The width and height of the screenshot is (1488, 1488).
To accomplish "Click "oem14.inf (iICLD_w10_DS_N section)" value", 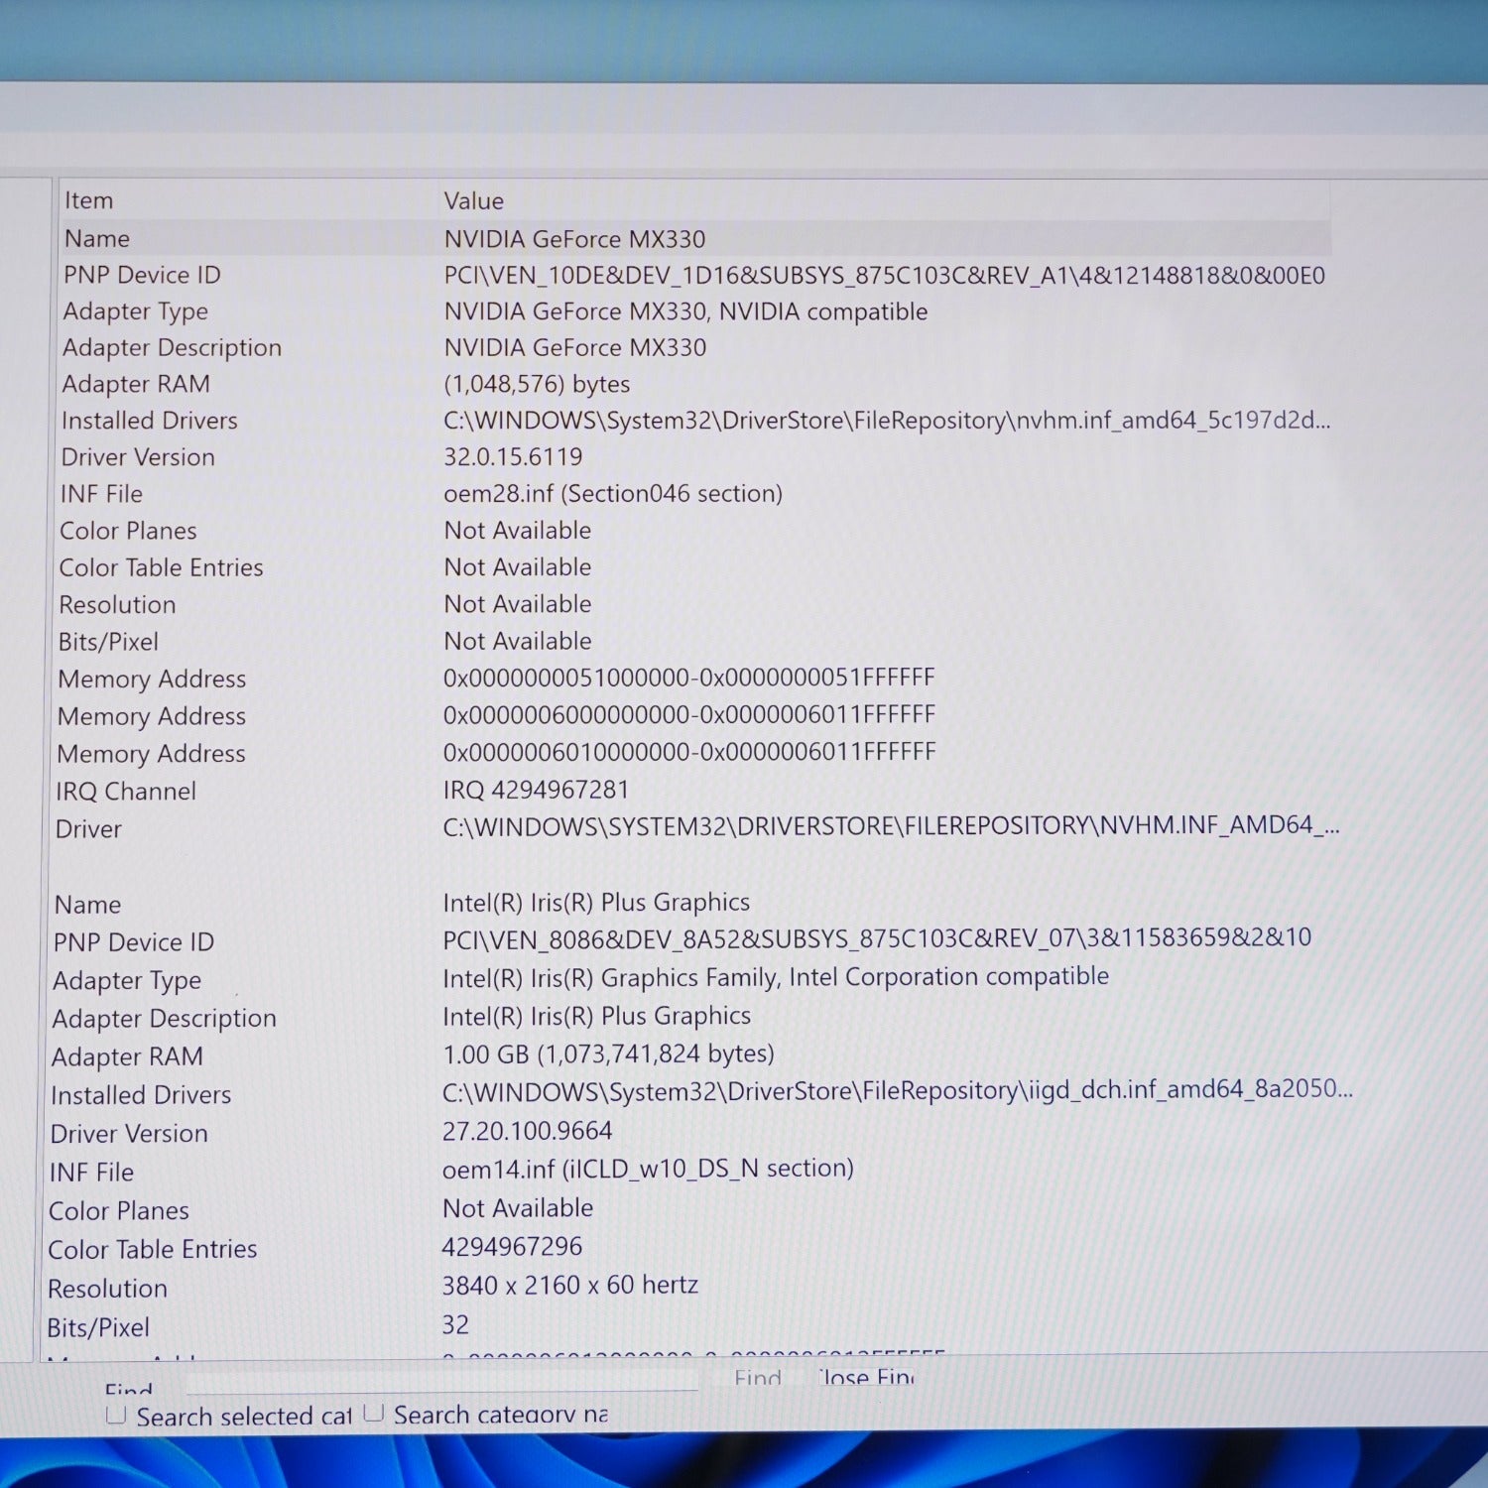I will coord(648,1170).
